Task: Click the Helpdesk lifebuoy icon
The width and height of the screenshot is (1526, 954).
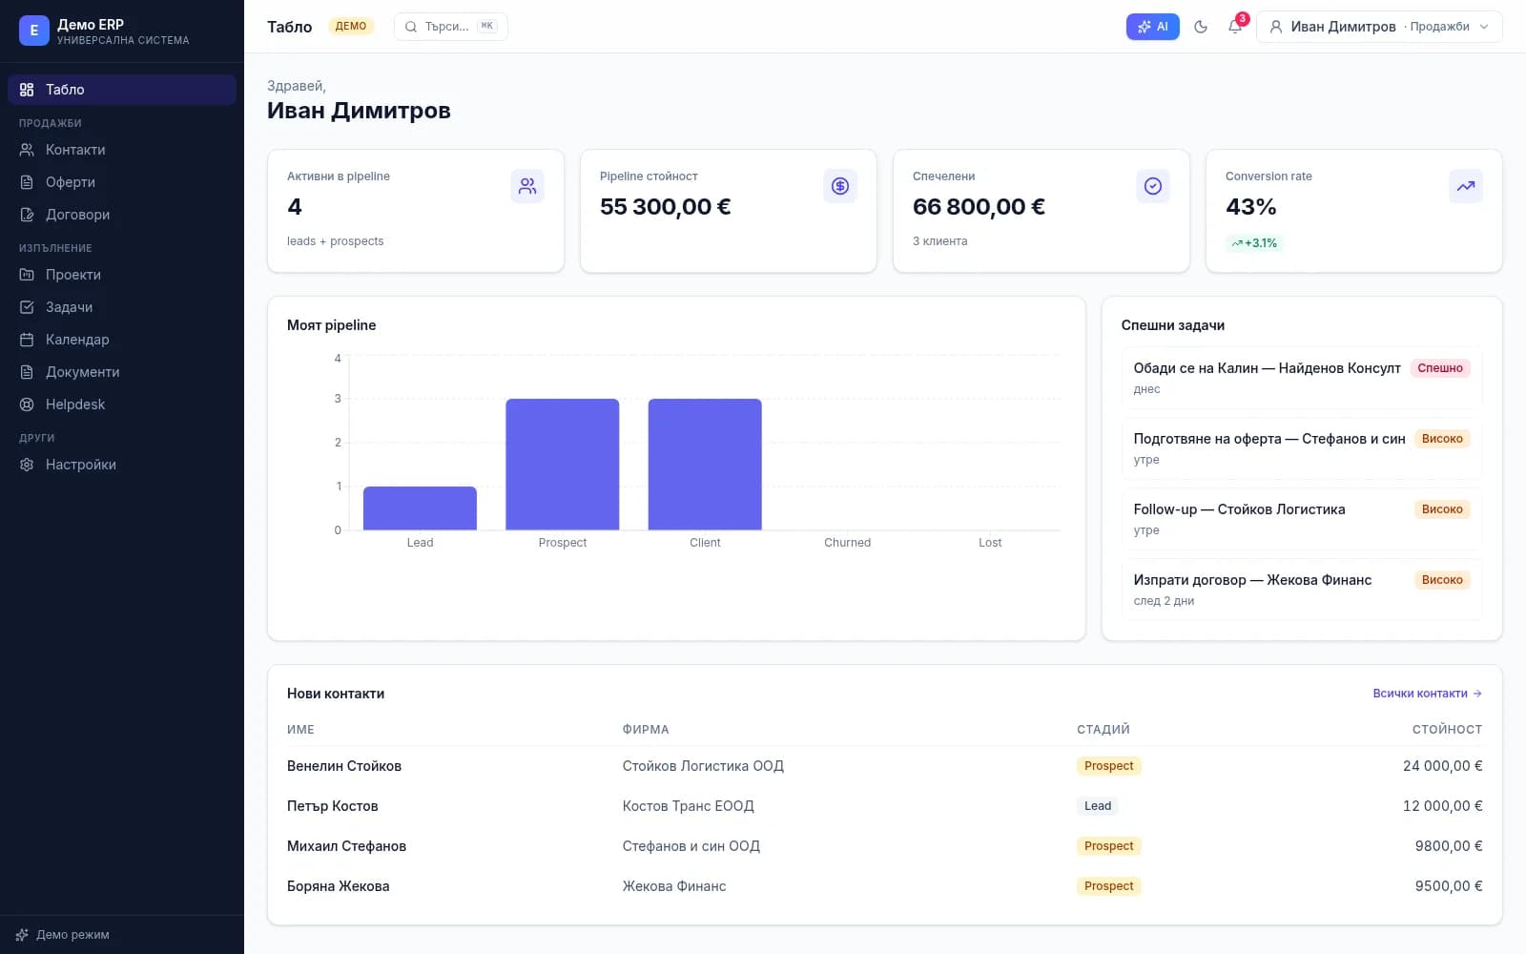Action: (27, 404)
